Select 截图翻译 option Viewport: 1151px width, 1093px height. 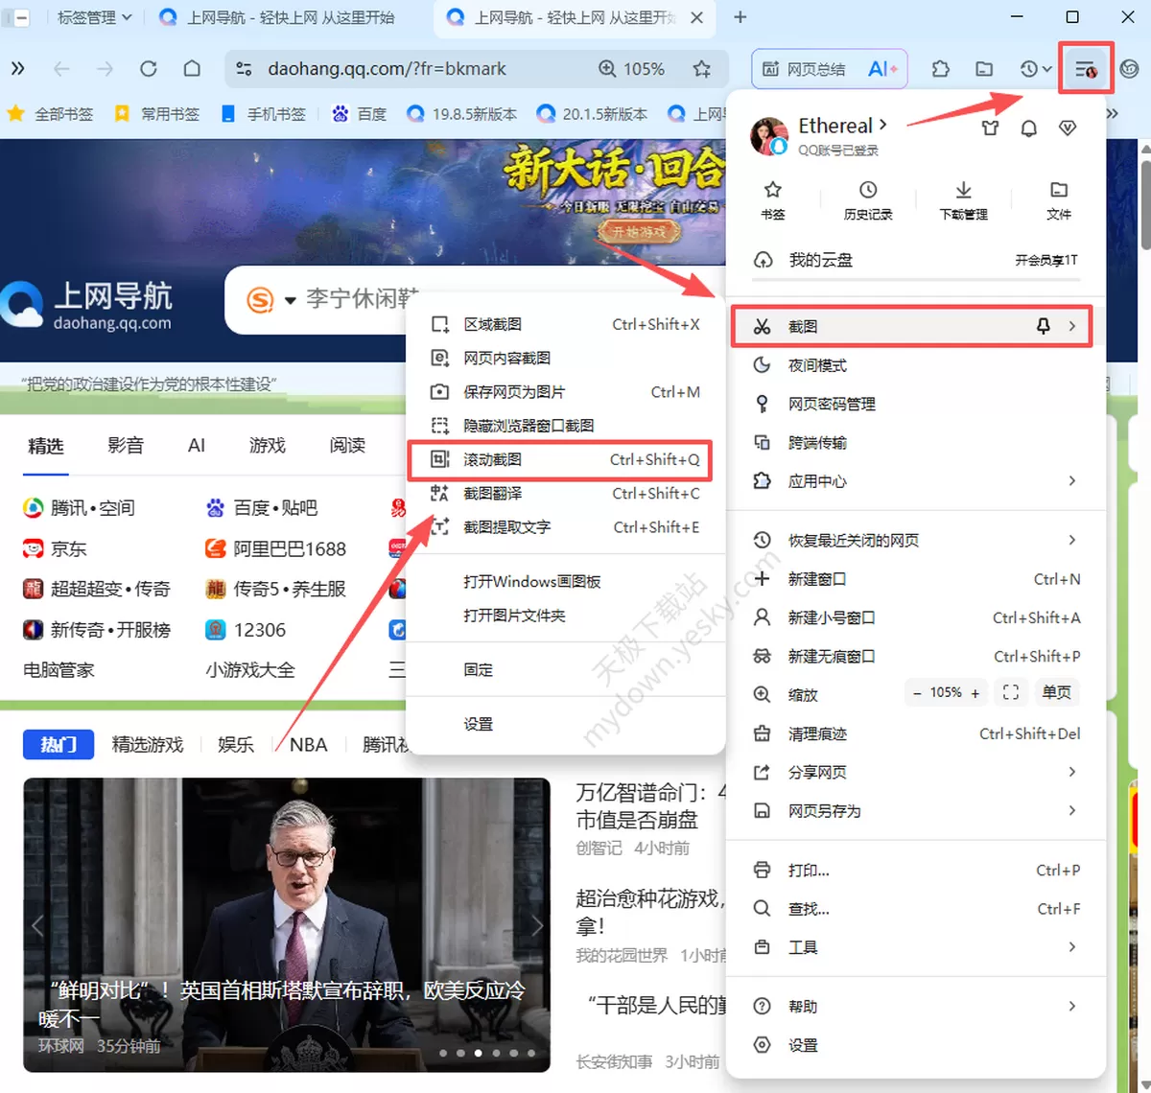coord(566,493)
